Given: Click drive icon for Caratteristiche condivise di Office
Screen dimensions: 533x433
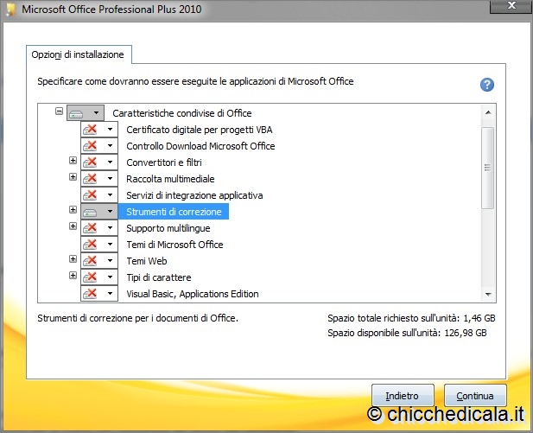Looking at the screenshot, I should pyautogui.click(x=76, y=113).
